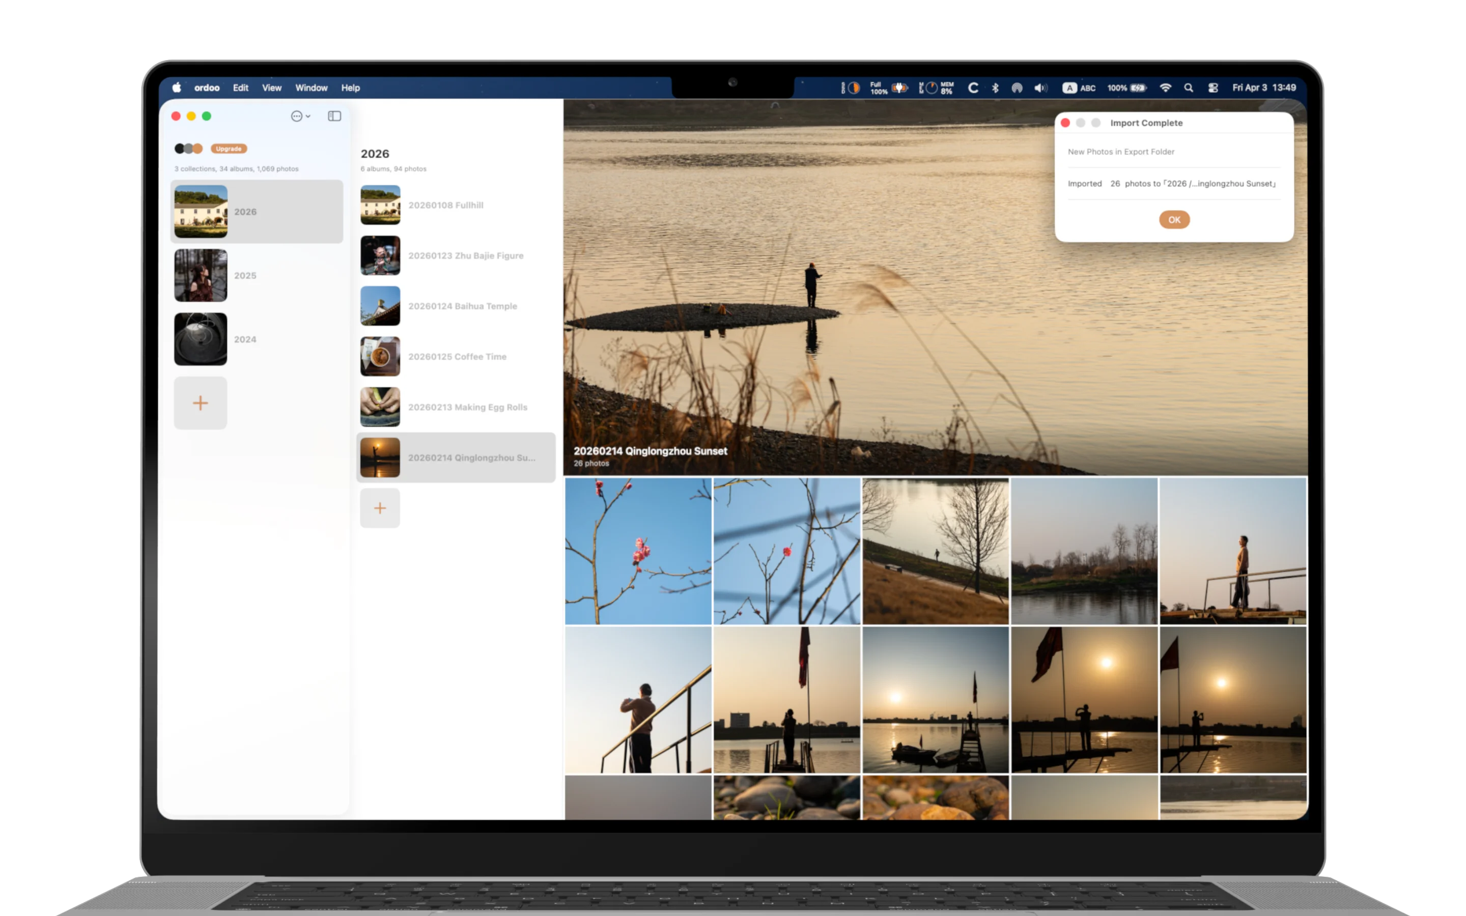Screen dimensions: 1466x916
Task: Open the Bluetooth icon in the menu bar
Action: pyautogui.click(x=995, y=88)
